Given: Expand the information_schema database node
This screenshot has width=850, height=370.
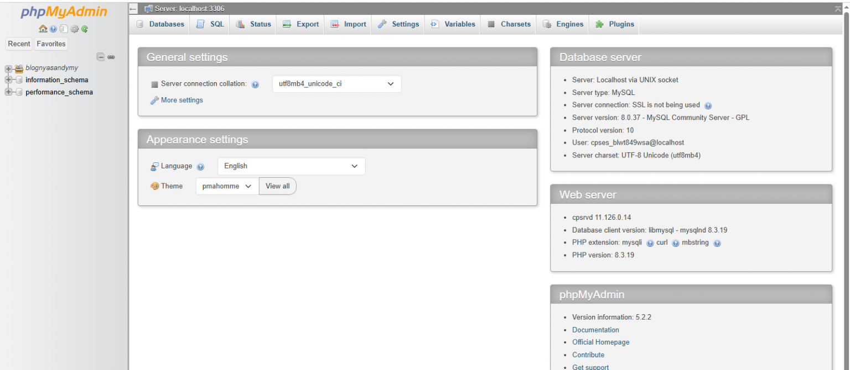Looking at the screenshot, I should click(8, 80).
